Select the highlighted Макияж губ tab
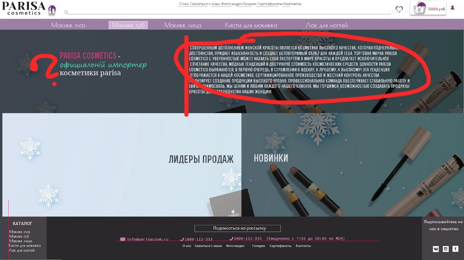This screenshot has height=260, width=464. click(x=128, y=25)
